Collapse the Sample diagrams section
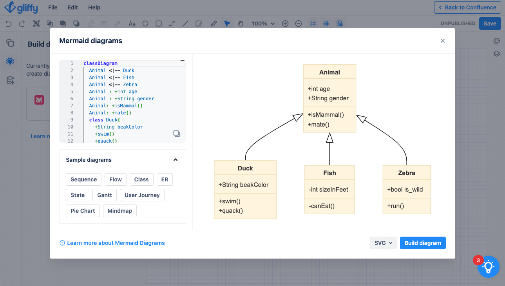This screenshot has width=505, height=286. [x=176, y=160]
